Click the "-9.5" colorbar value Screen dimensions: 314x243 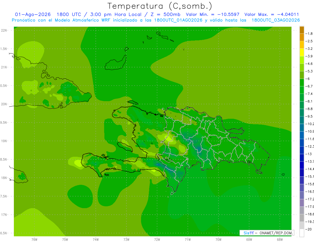(309, 116)
